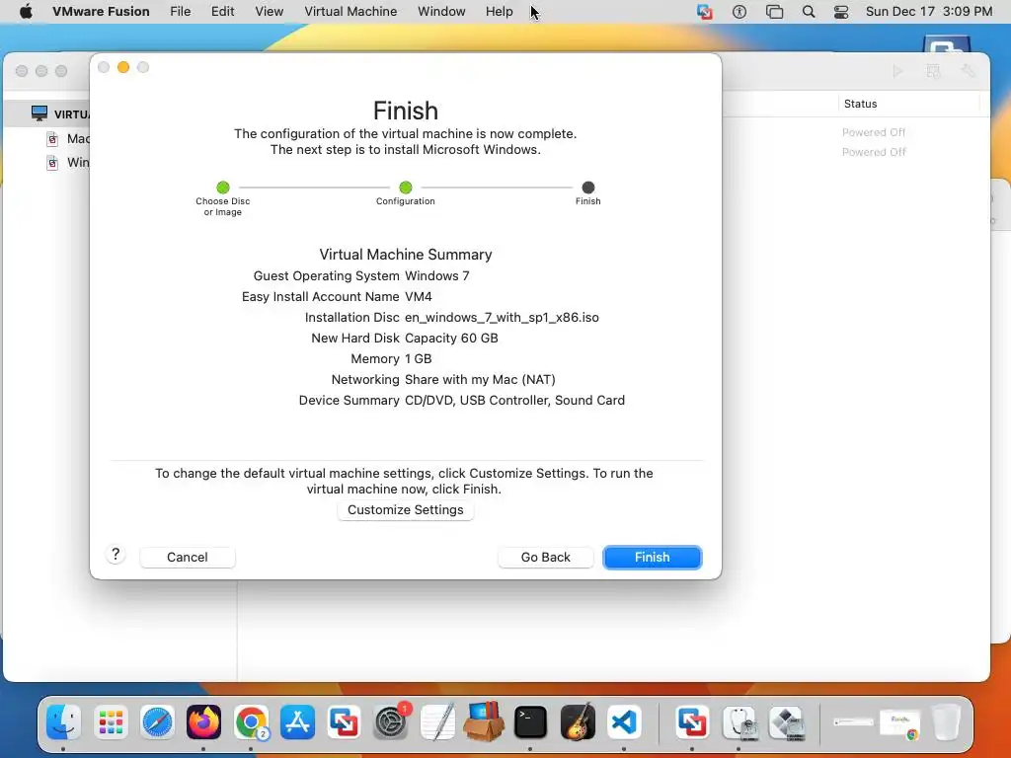
Task: Select the Choose Disc or Image step dot
Action: pos(223,188)
